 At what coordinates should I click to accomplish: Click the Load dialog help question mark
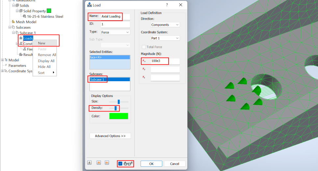(x=167, y=5)
